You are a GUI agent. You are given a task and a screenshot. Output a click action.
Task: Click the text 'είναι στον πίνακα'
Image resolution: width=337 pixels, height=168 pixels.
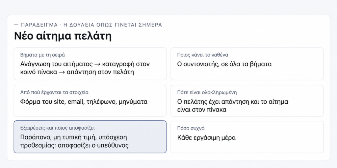tap(202, 110)
